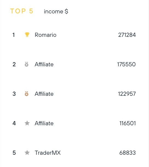Open the TraderMX entry
Viewport: 149px width, 167px height.
click(x=48, y=153)
